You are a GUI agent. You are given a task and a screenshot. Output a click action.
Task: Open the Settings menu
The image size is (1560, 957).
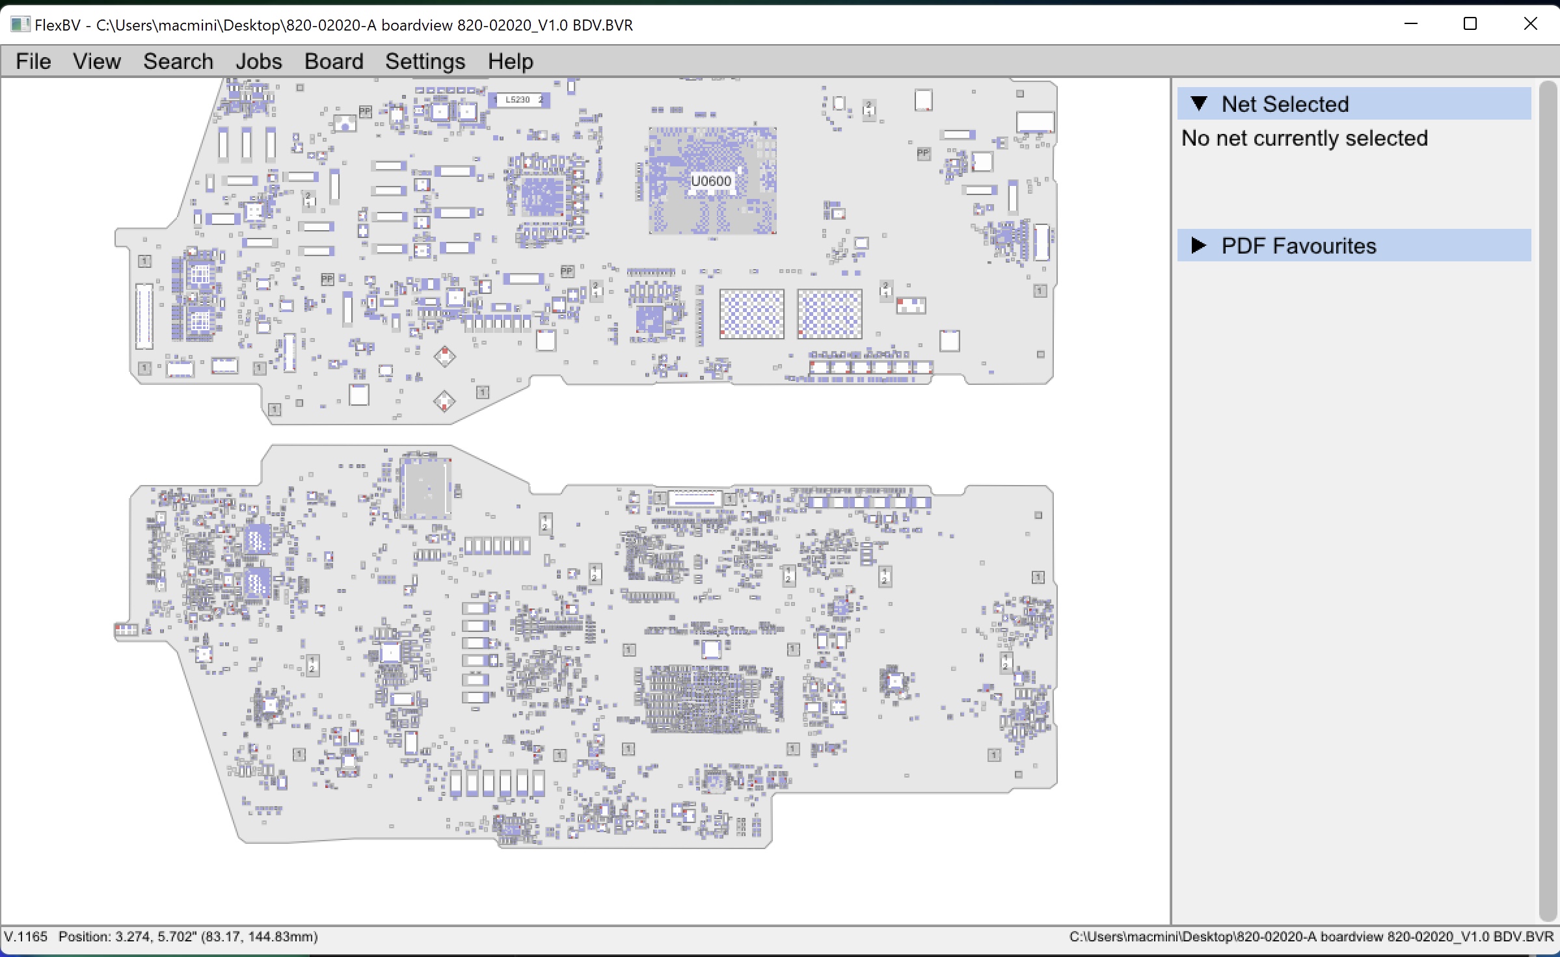click(x=425, y=61)
